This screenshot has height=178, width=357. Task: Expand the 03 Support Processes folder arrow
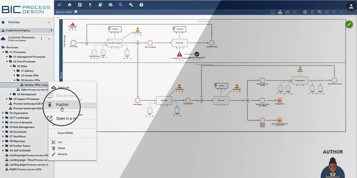7,99
